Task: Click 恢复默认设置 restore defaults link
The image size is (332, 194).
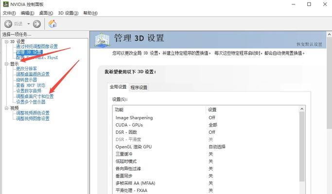Action: (309, 45)
